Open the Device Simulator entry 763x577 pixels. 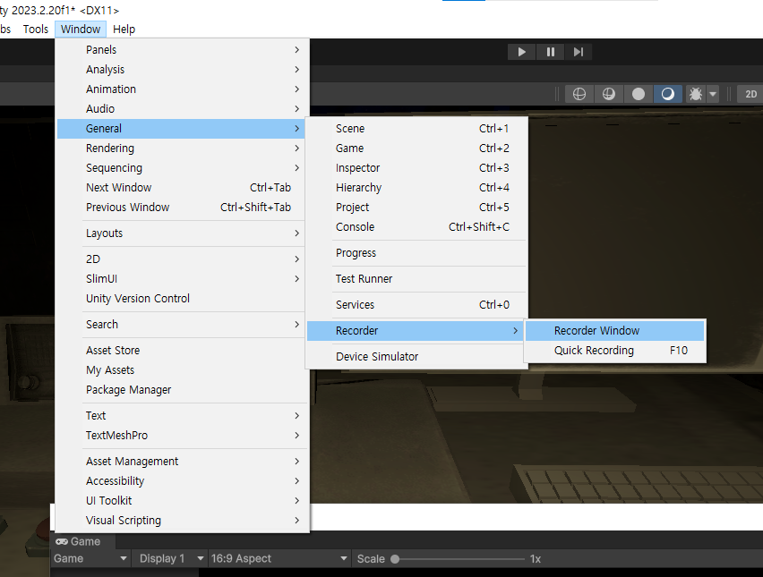[416, 357]
